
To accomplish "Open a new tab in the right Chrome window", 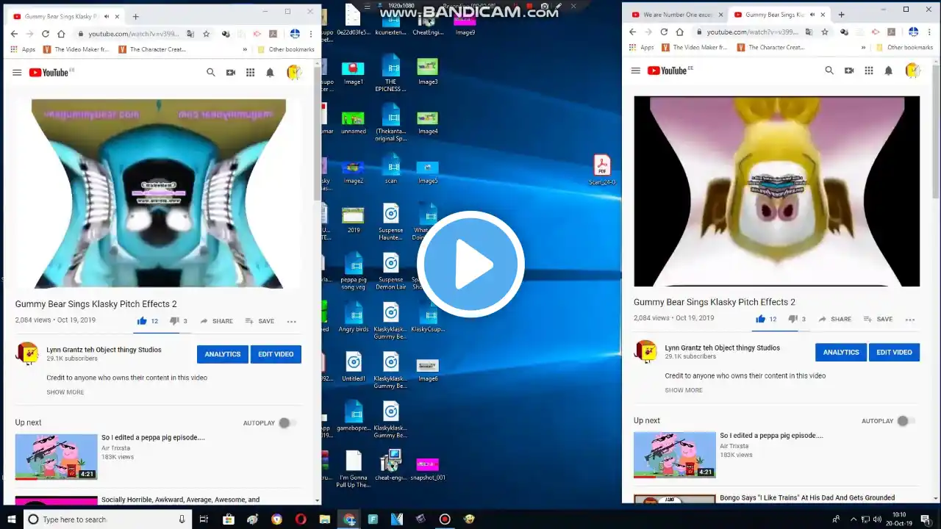I will coord(841,15).
